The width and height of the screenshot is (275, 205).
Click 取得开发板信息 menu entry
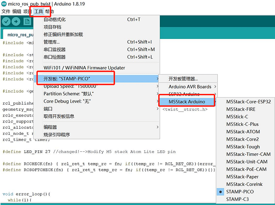tap(97, 116)
